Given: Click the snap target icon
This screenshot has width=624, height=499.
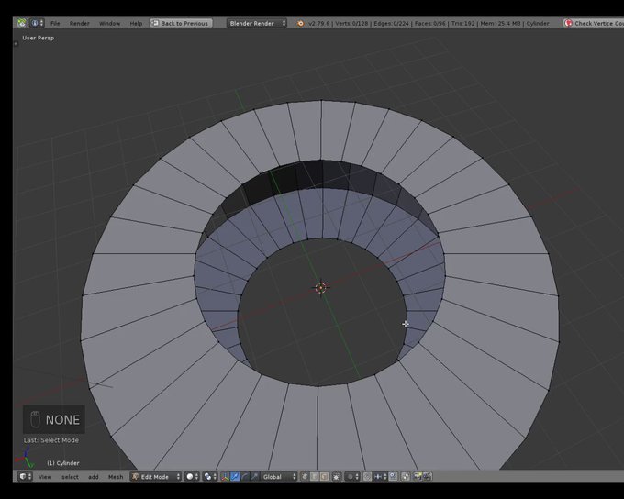Looking at the screenshot, I should click(393, 477).
